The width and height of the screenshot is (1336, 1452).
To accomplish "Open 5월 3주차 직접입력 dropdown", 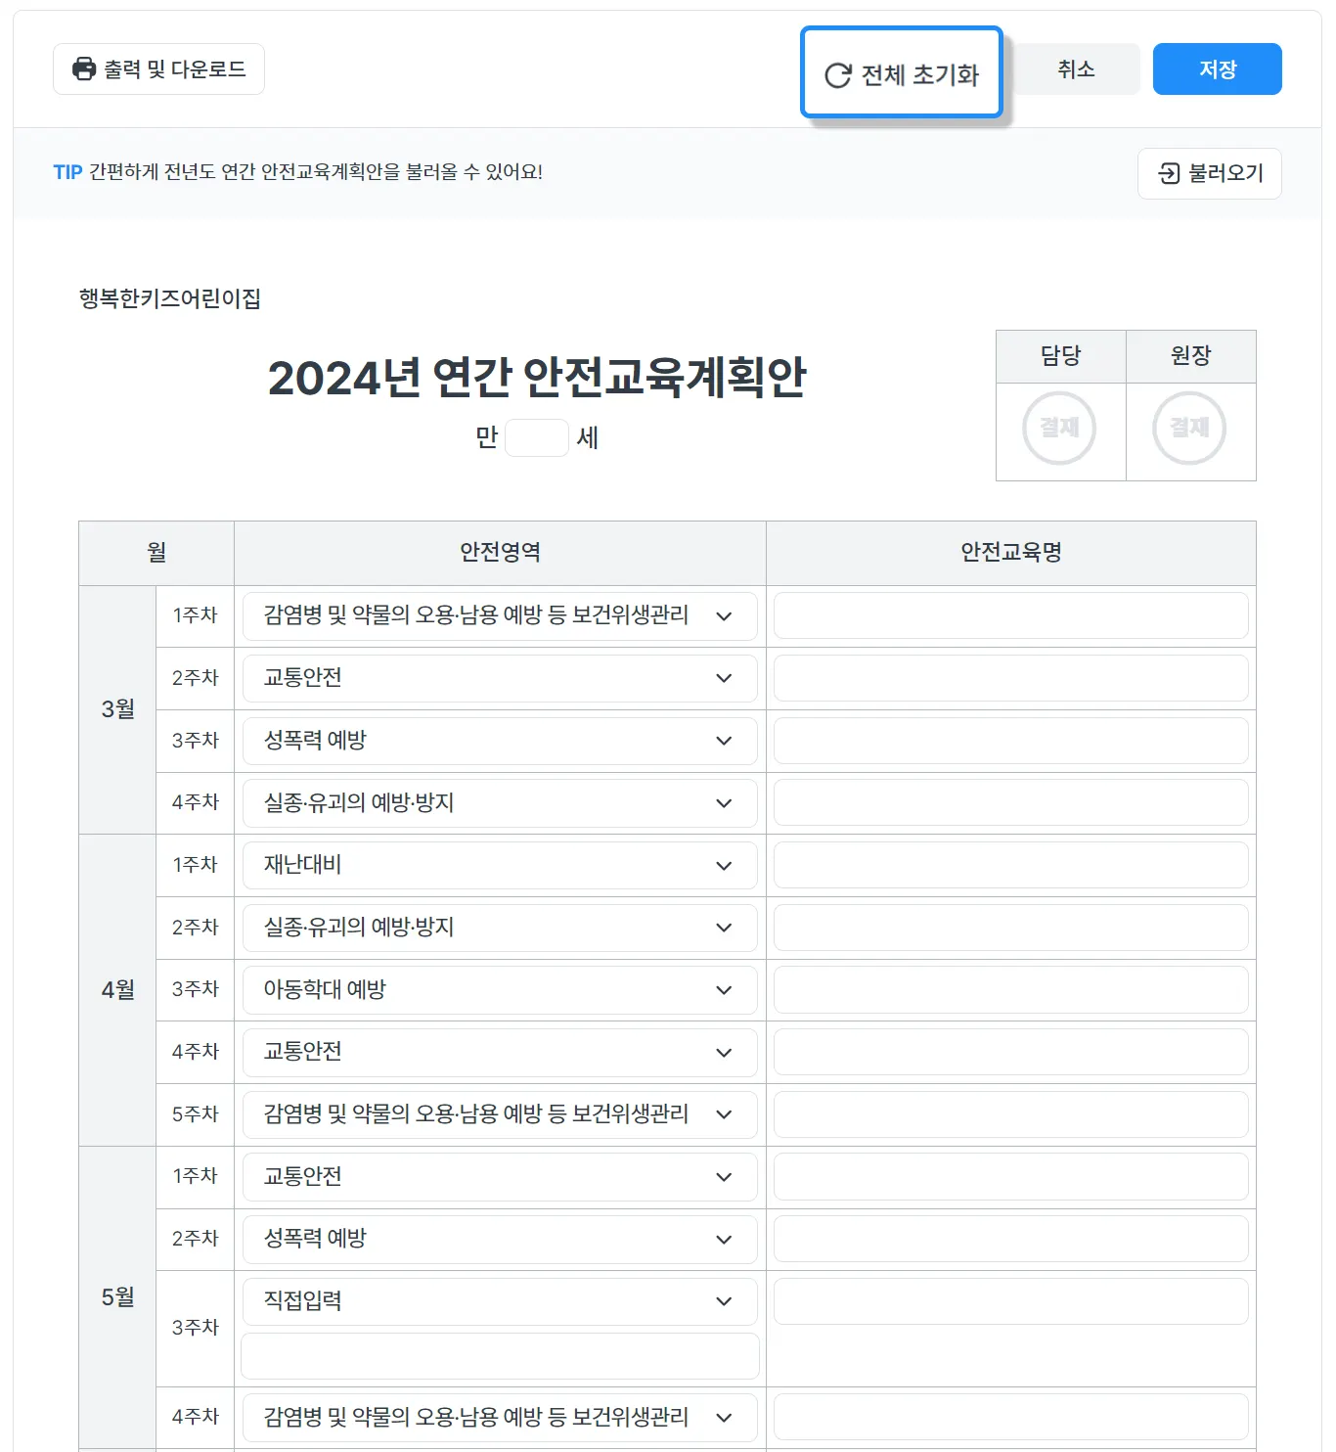I will pyautogui.click(x=500, y=1301).
